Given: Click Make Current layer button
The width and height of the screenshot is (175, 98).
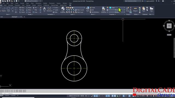Looking at the screenshot, I should coord(80,10).
